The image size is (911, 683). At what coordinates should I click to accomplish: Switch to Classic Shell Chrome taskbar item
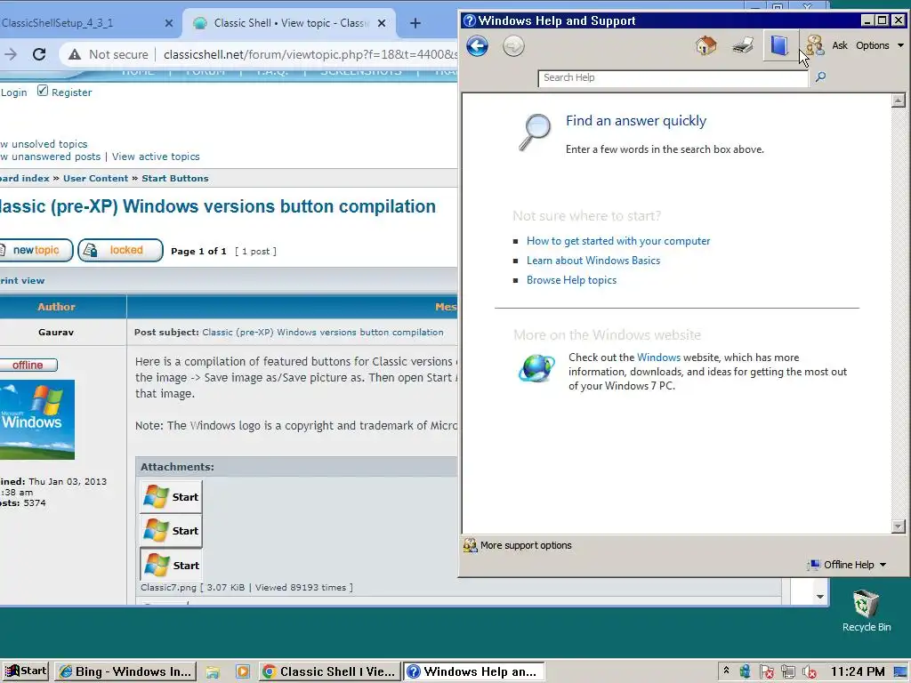(329, 671)
